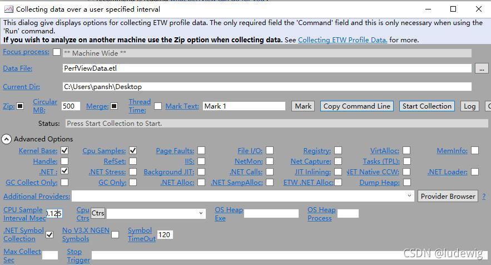Click the question mark link beside Provider Browser

point(484,197)
